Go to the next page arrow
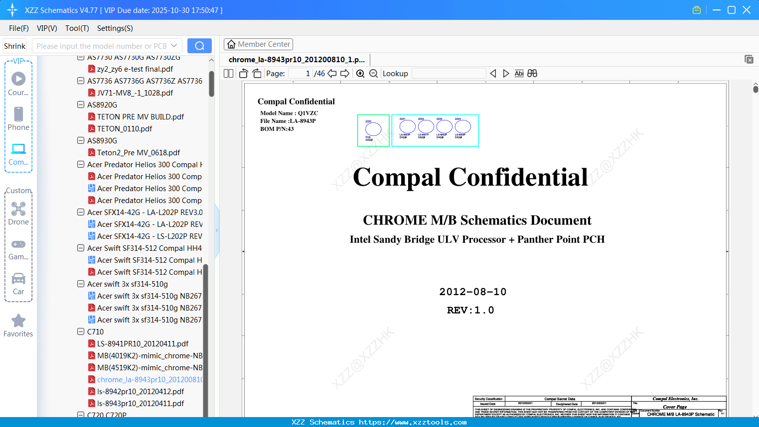The height and width of the screenshot is (427, 759). tap(345, 74)
